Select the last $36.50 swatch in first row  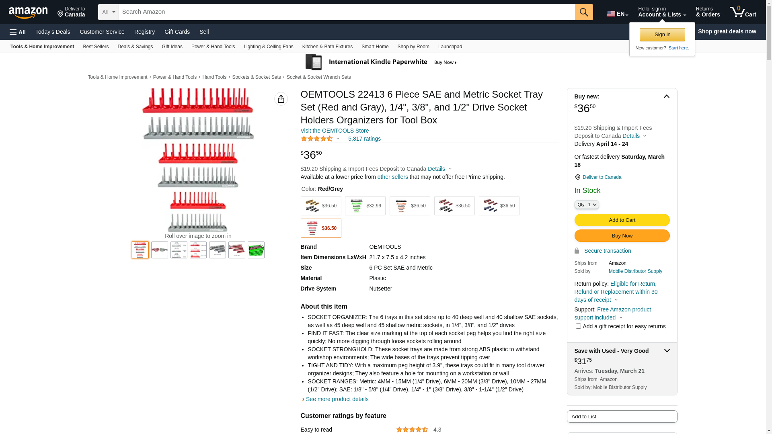[x=499, y=206]
